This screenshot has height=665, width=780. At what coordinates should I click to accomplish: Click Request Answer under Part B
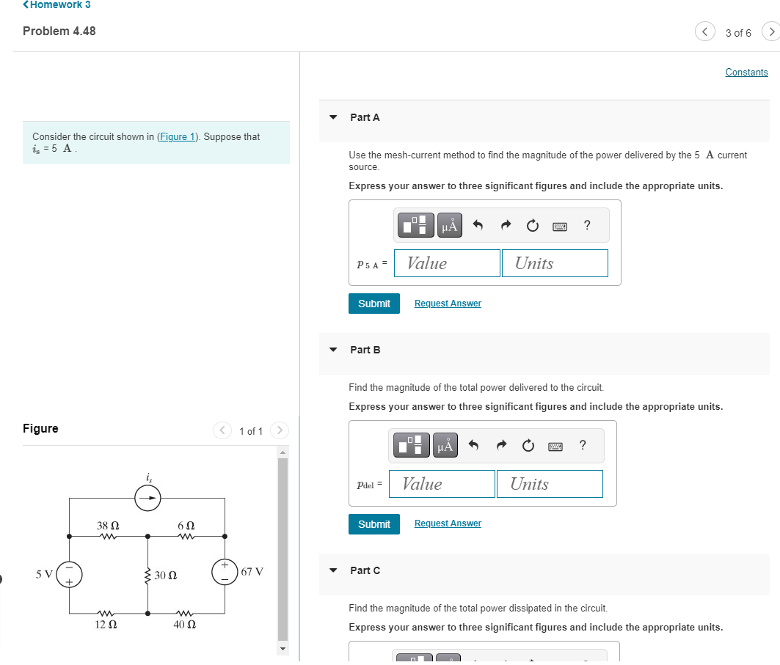coord(447,523)
